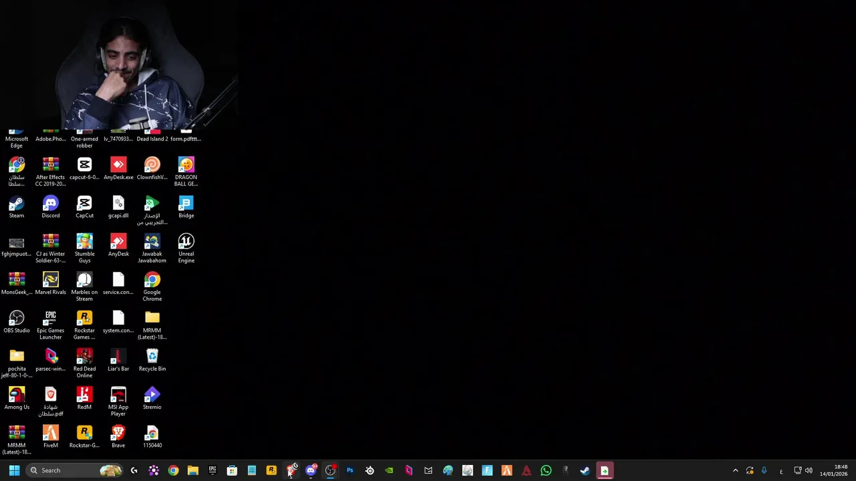Select the AnyDesk.exe installer icon

click(x=118, y=168)
